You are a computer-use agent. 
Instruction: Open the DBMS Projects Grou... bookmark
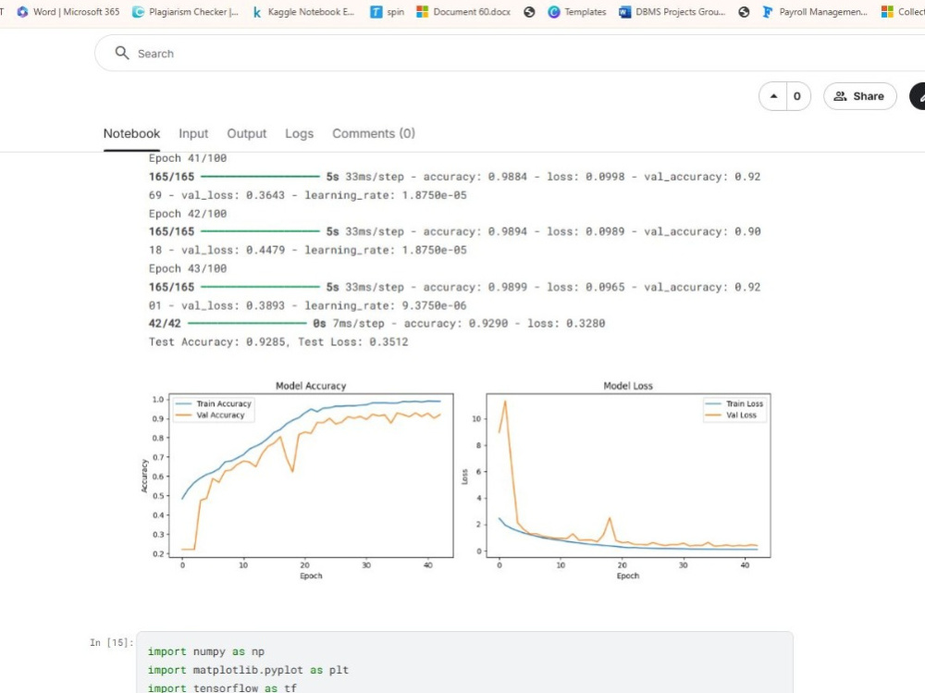[x=672, y=12]
